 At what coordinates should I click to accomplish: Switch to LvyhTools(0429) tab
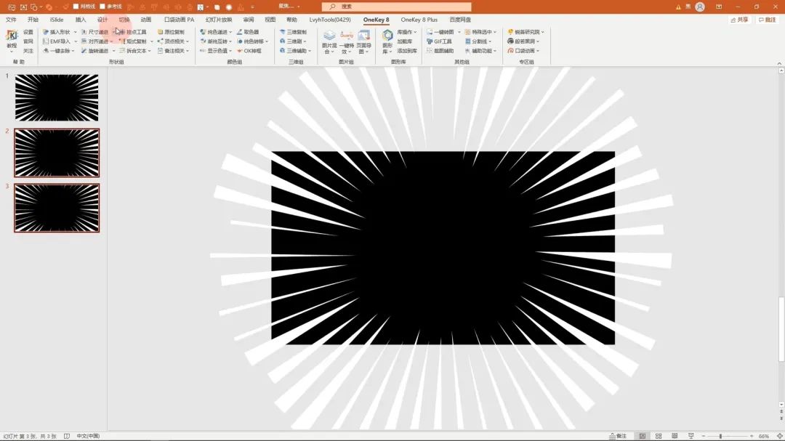tap(330, 20)
